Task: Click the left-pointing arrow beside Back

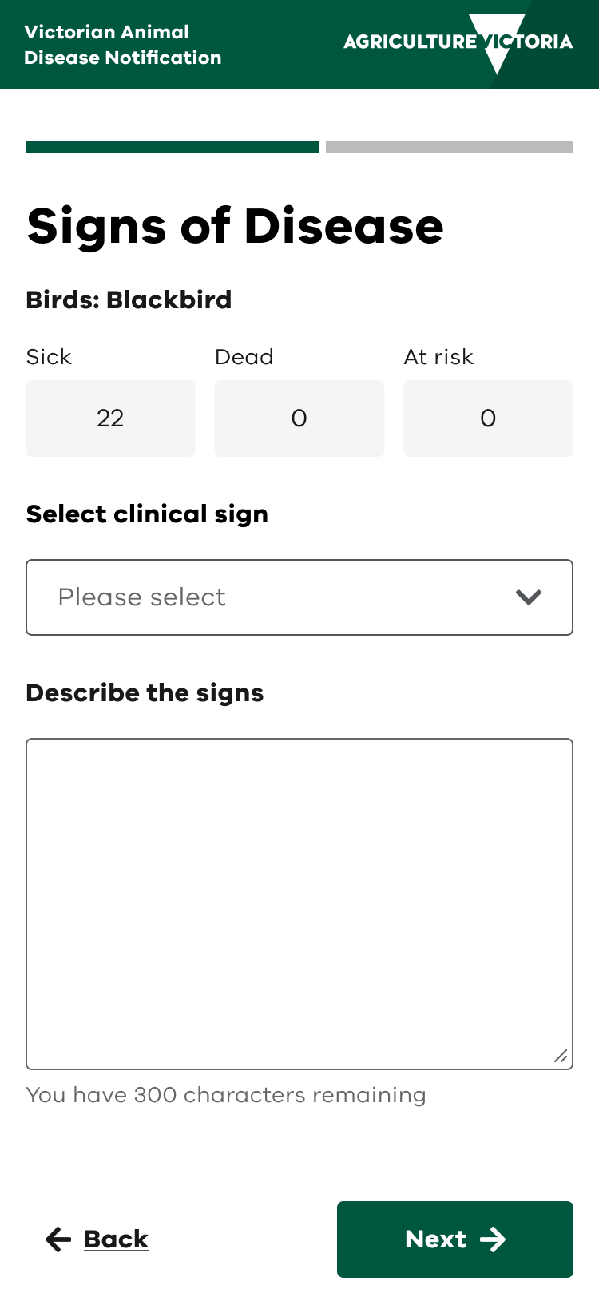Action: click(58, 1239)
